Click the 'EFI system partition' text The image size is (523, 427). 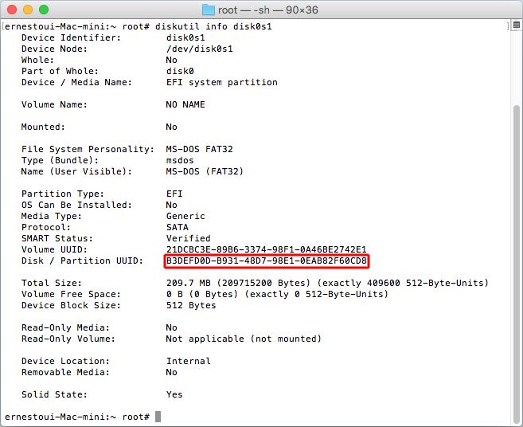(x=222, y=82)
